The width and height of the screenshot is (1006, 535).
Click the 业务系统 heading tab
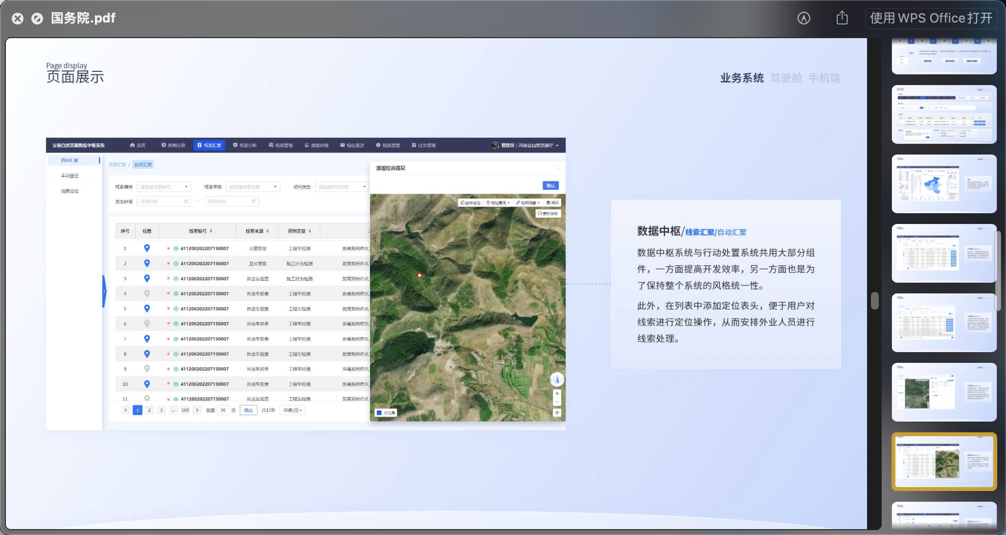click(x=742, y=78)
